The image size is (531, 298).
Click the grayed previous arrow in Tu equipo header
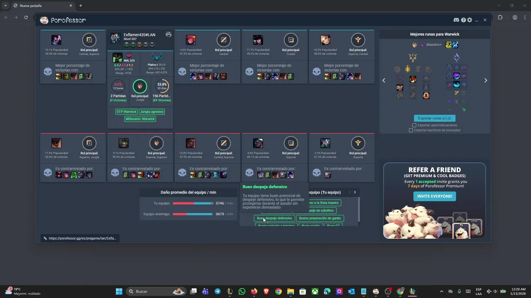coord(350,192)
